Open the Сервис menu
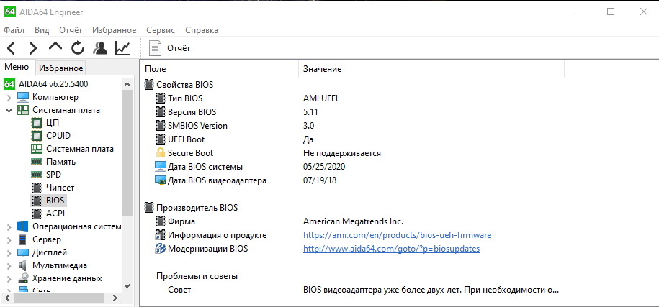 pyautogui.click(x=161, y=30)
